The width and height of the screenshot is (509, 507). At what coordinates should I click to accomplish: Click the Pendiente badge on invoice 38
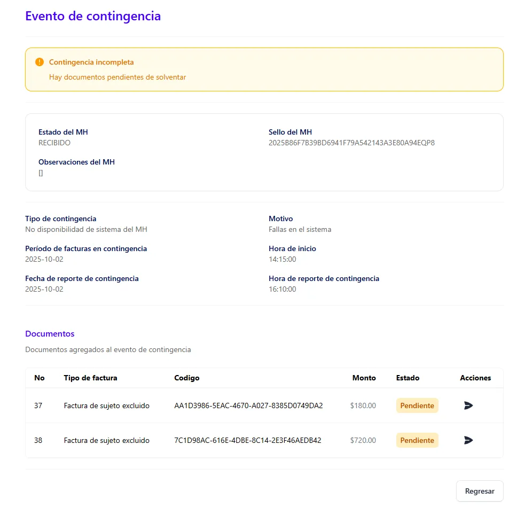[x=417, y=440]
